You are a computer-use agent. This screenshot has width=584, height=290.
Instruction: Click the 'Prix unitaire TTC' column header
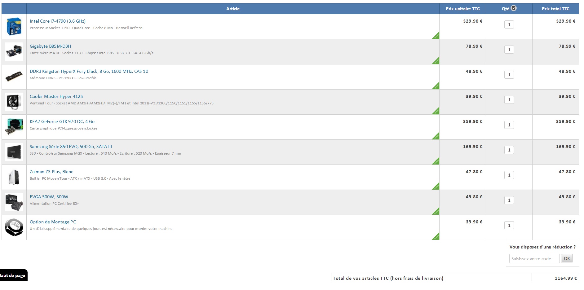462,9
